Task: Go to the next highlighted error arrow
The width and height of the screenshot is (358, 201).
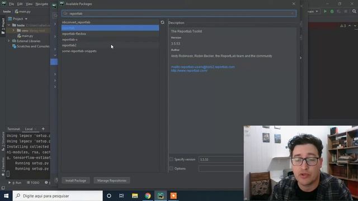Action: point(355,26)
